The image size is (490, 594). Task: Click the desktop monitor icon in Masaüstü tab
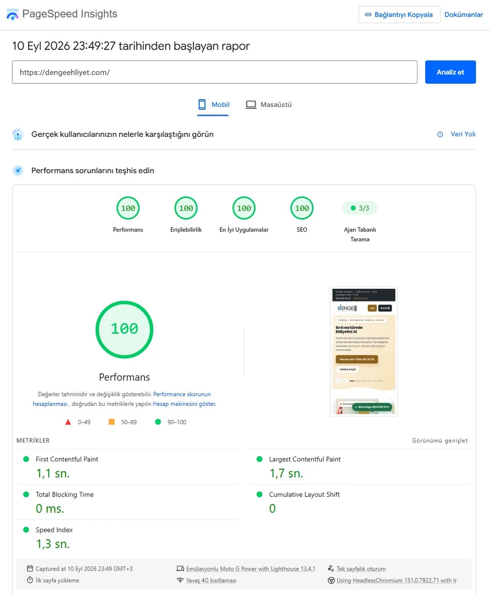(x=251, y=104)
